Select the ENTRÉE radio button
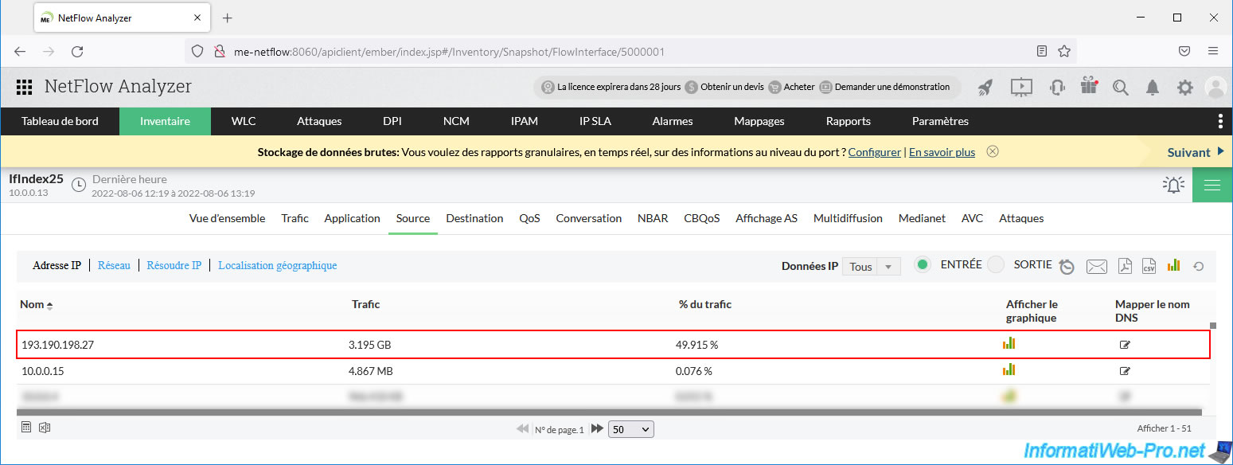 923,265
